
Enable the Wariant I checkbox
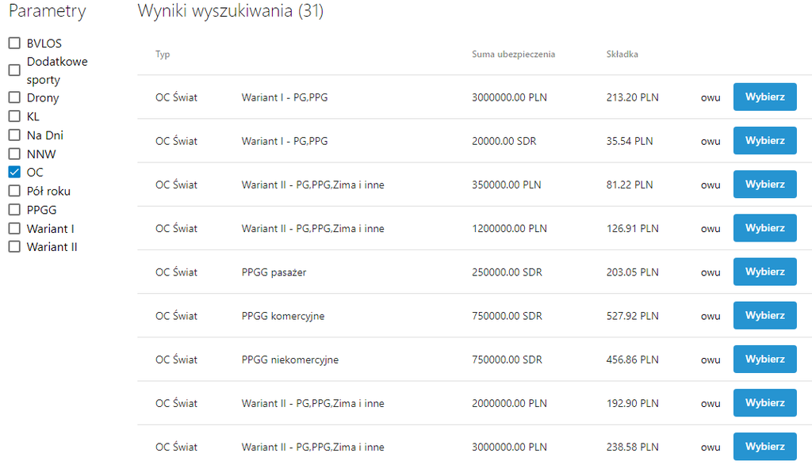point(14,228)
